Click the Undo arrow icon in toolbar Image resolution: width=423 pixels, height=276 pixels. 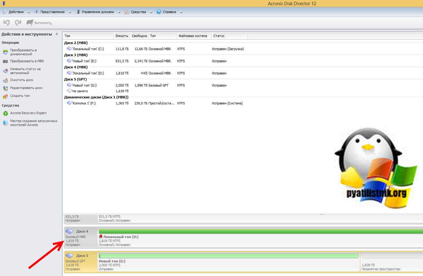(6, 22)
